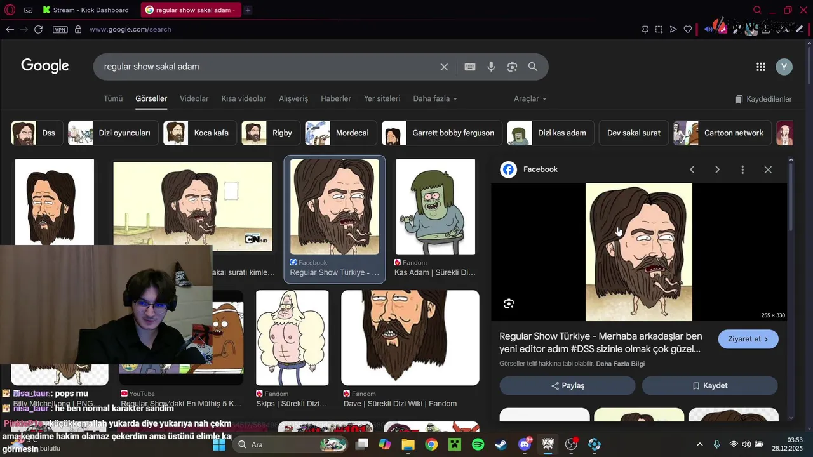Take a snapshot with the capture icon
This screenshot has height=457, width=813.
pyautogui.click(x=659, y=29)
